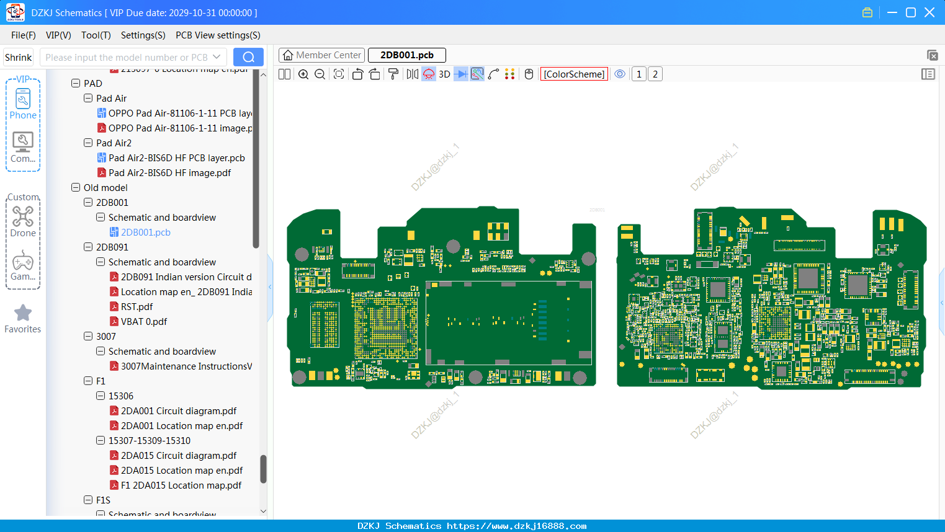Select the paint roller tool
This screenshot has height=532, width=945.
pyautogui.click(x=393, y=74)
